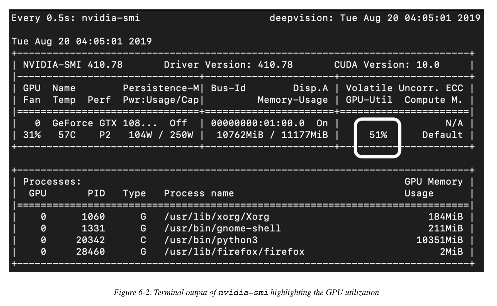Click the power usage '104W / 250W'
This screenshot has height=306, width=497.
tap(161, 135)
